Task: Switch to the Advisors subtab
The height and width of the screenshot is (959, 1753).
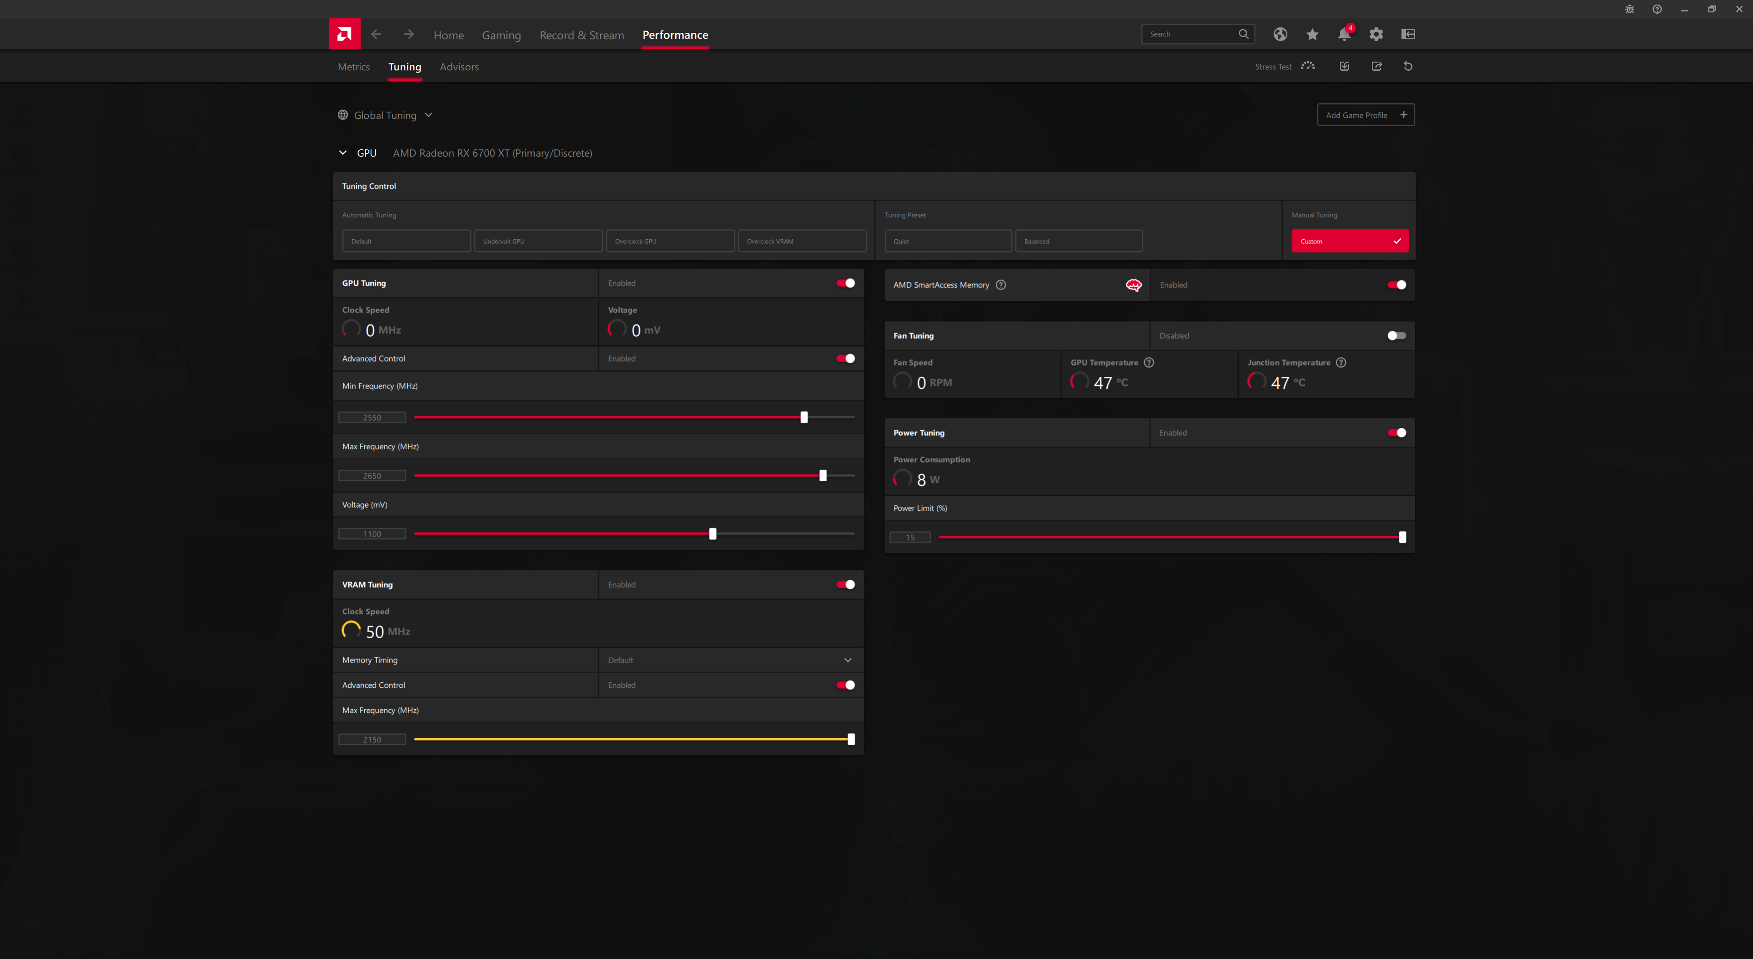Action: [459, 67]
